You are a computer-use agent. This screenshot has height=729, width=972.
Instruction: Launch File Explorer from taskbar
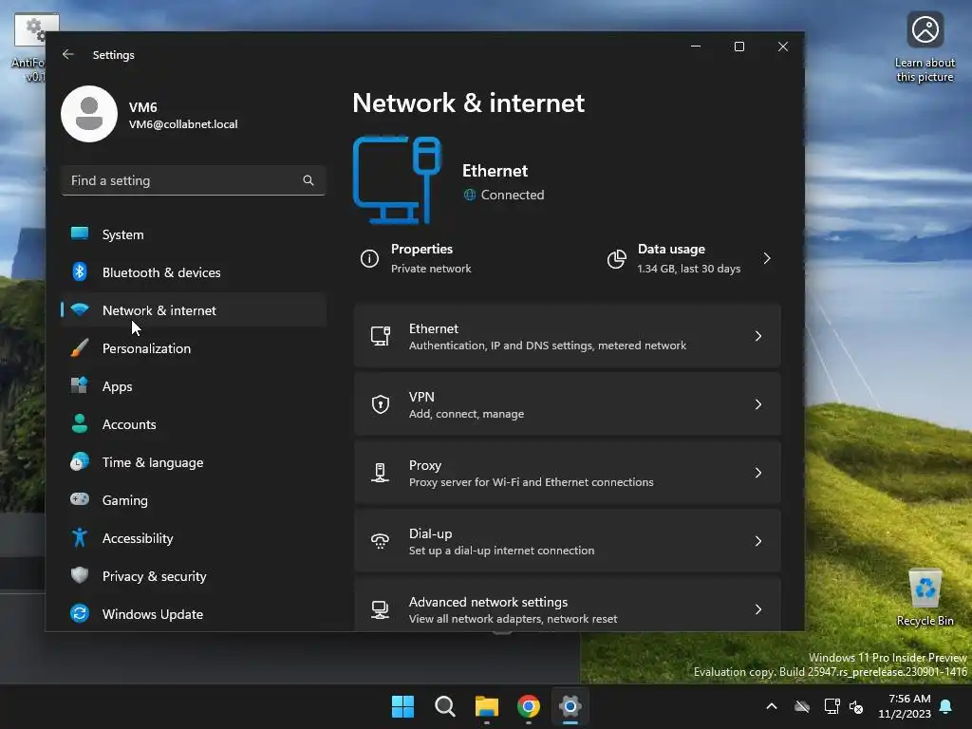click(x=487, y=706)
